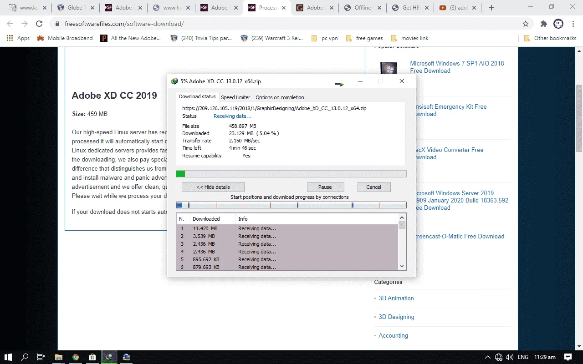The height and width of the screenshot is (364, 583).
Task: Open the Apps bookmark shortcut
Action: tap(18, 38)
